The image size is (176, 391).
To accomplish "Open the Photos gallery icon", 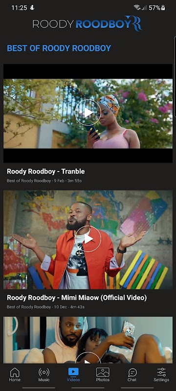I will tap(103, 372).
